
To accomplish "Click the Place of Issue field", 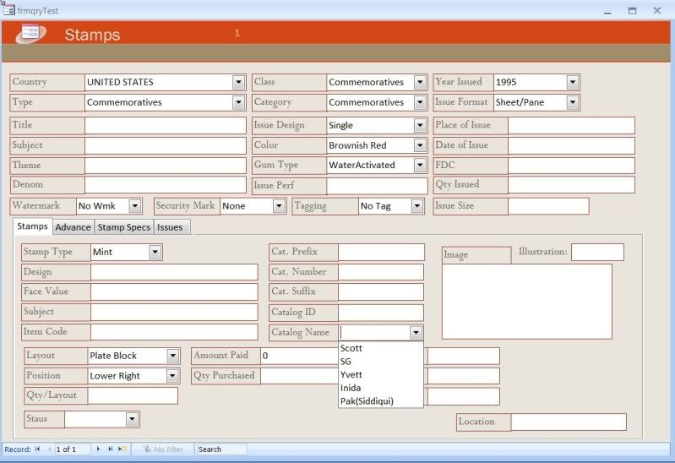I will click(x=571, y=125).
